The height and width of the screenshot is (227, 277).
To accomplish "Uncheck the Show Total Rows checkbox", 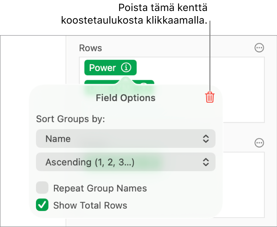I will (42, 205).
